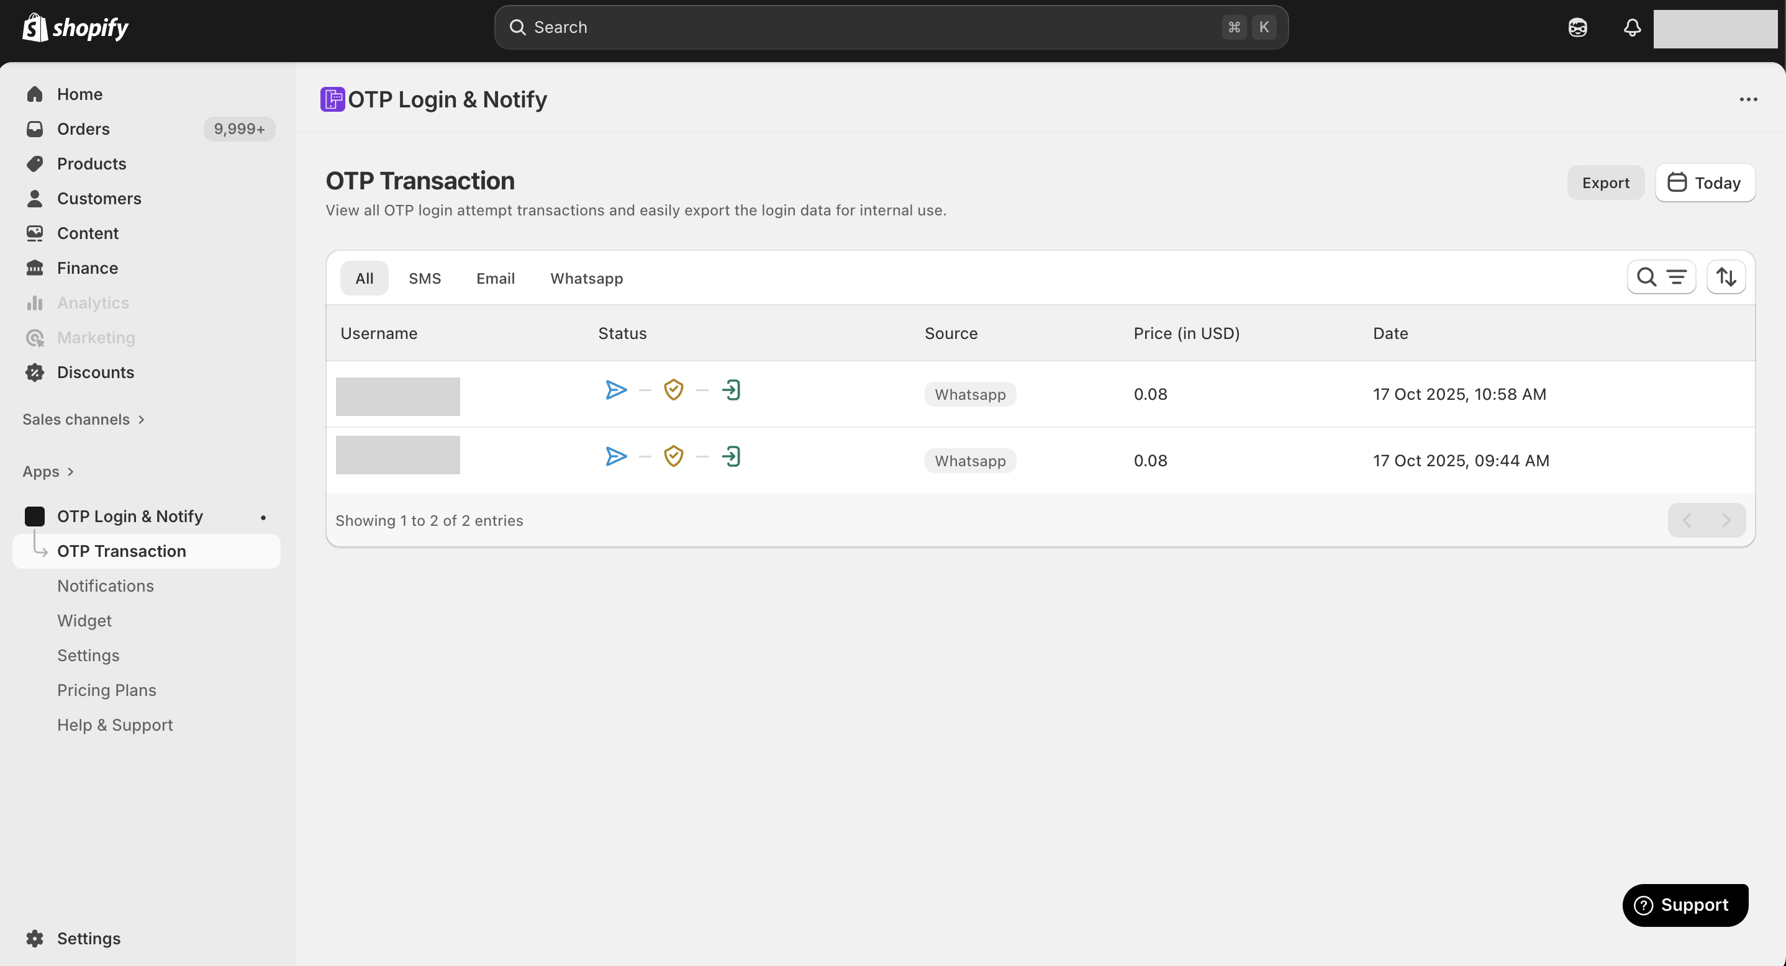This screenshot has width=1786, height=966.
Task: Click the sent arrow icon in first row
Action: click(x=615, y=390)
